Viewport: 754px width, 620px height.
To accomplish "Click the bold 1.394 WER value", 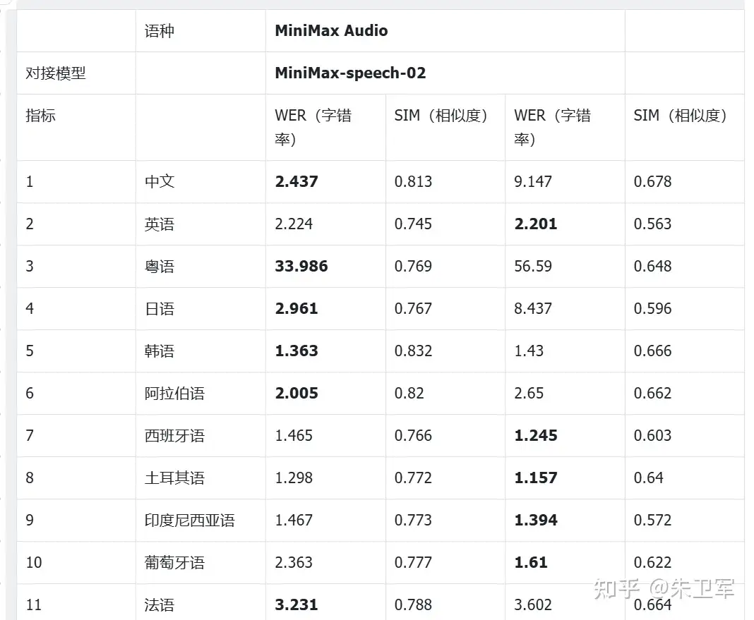I will click(x=536, y=520).
